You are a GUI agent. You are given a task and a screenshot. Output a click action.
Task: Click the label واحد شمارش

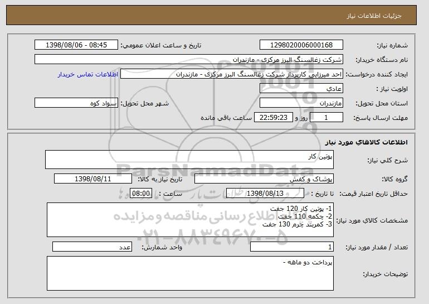pyautogui.click(x=162, y=247)
